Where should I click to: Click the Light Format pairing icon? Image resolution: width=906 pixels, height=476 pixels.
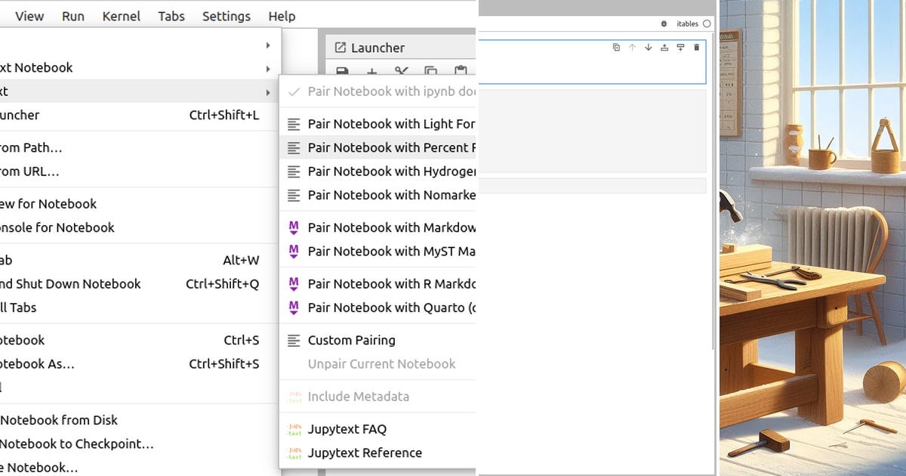click(294, 124)
